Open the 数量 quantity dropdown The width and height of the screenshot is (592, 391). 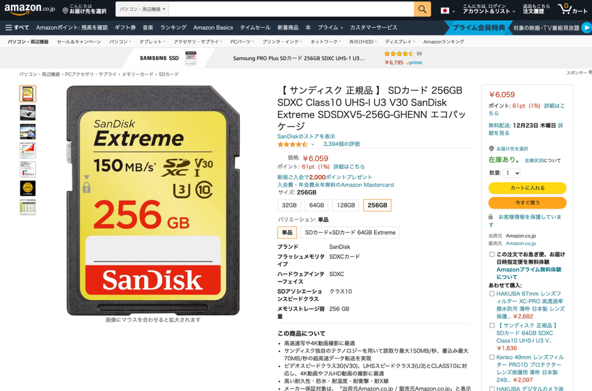pyautogui.click(x=512, y=173)
